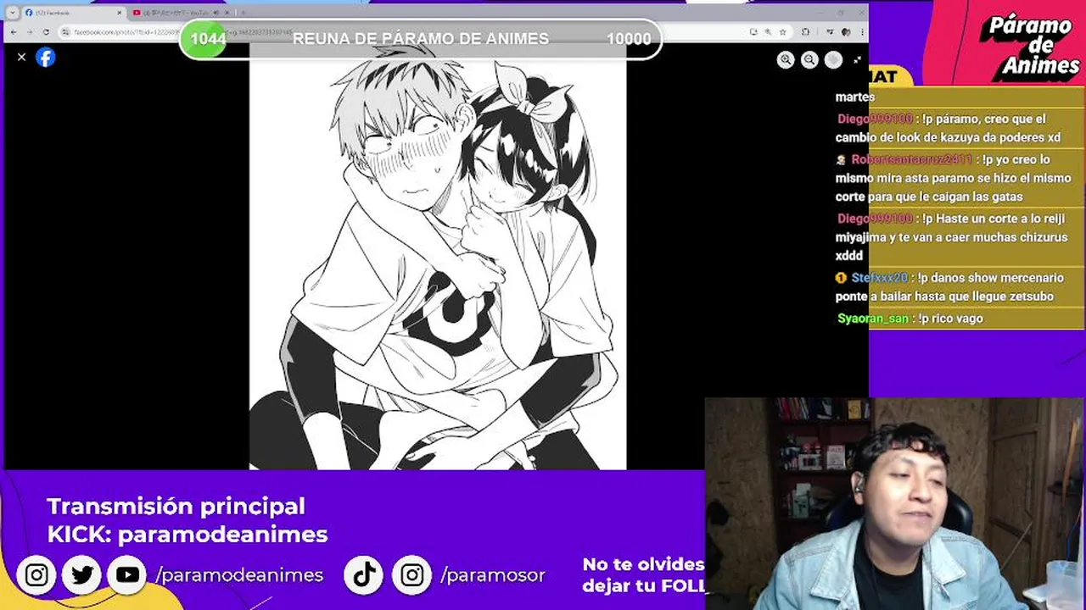Click the 'KICK: paramodeanimes' text
The width and height of the screenshot is (1086, 610).
click(x=188, y=535)
